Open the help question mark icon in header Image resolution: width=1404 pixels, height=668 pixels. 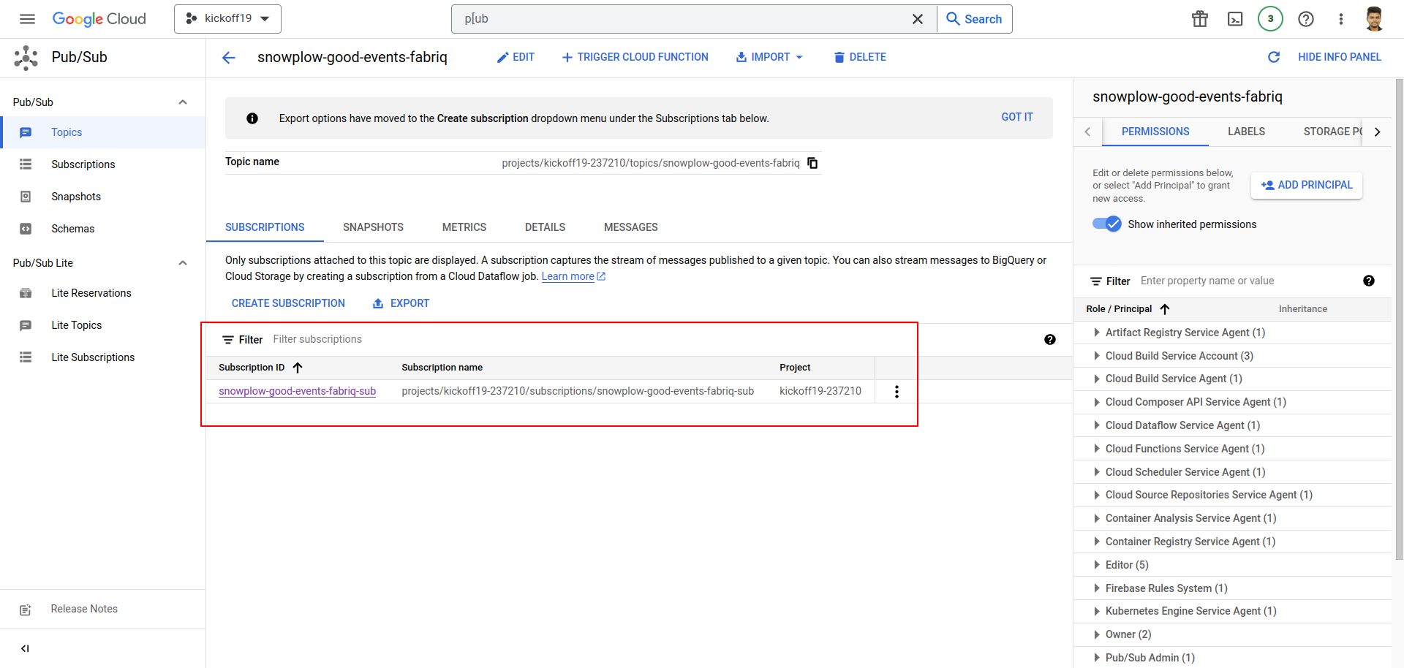click(x=1306, y=19)
